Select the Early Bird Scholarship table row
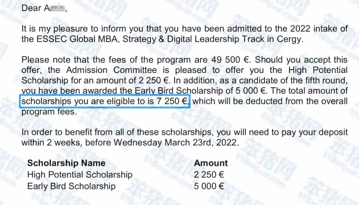Image resolution: width=359 pixels, height=205 pixels. tap(71, 186)
